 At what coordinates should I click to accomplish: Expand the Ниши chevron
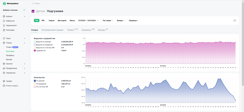(24, 38)
